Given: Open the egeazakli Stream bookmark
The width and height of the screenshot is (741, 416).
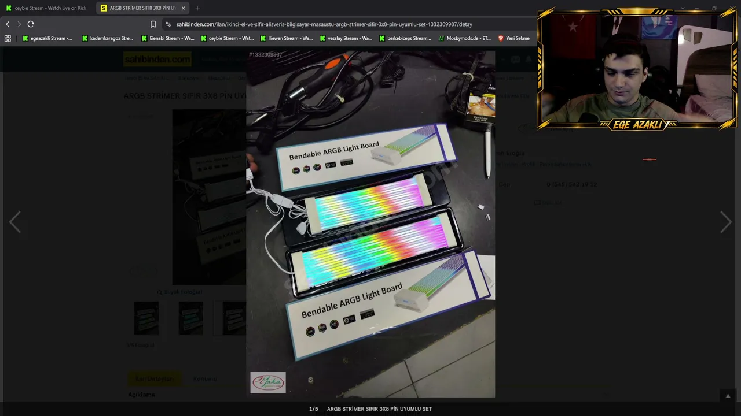Looking at the screenshot, I should [47, 38].
